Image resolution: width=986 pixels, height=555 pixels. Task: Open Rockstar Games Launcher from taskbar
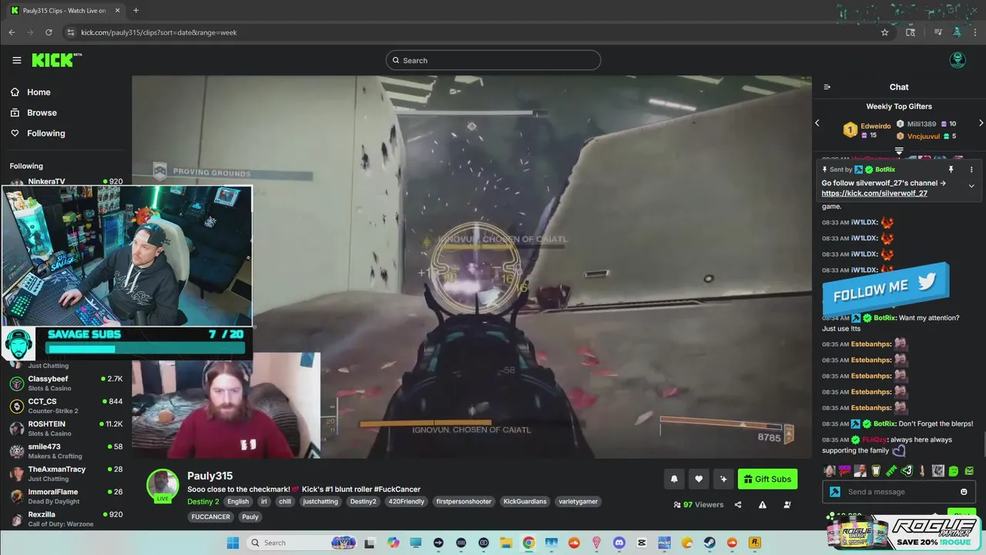pos(754,543)
